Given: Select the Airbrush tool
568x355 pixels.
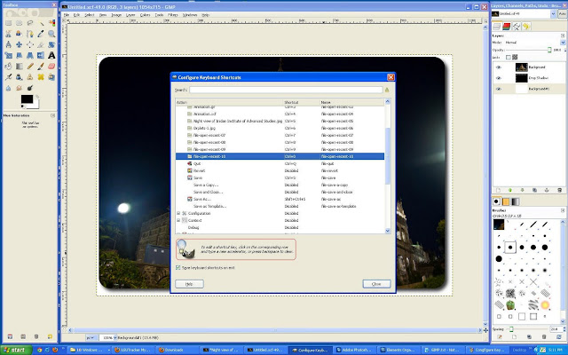Looking at the screenshot, I should point(8,77).
